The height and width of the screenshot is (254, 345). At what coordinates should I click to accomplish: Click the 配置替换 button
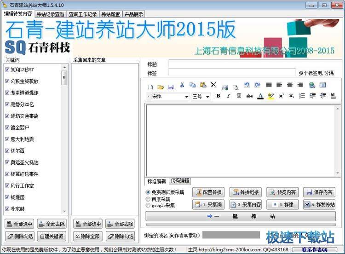click(x=209, y=192)
